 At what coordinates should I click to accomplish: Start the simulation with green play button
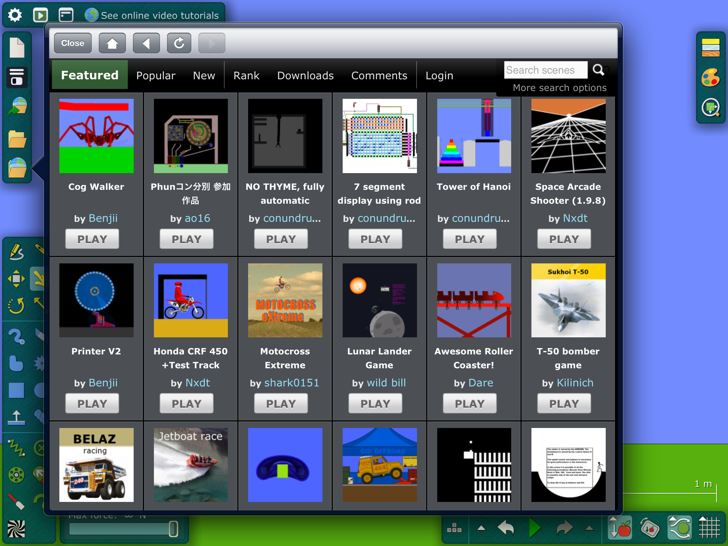click(535, 528)
